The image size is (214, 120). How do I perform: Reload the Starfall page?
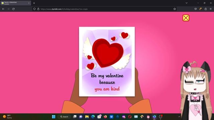[x=13, y=9]
